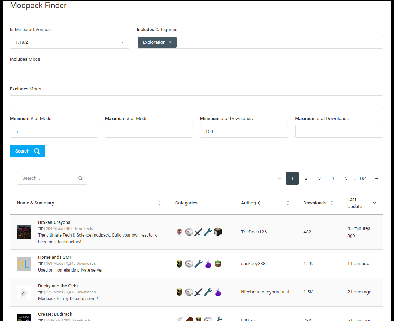Click the red bucket category icon for Broken Crayons
394x321 pixels.
[x=179, y=232]
